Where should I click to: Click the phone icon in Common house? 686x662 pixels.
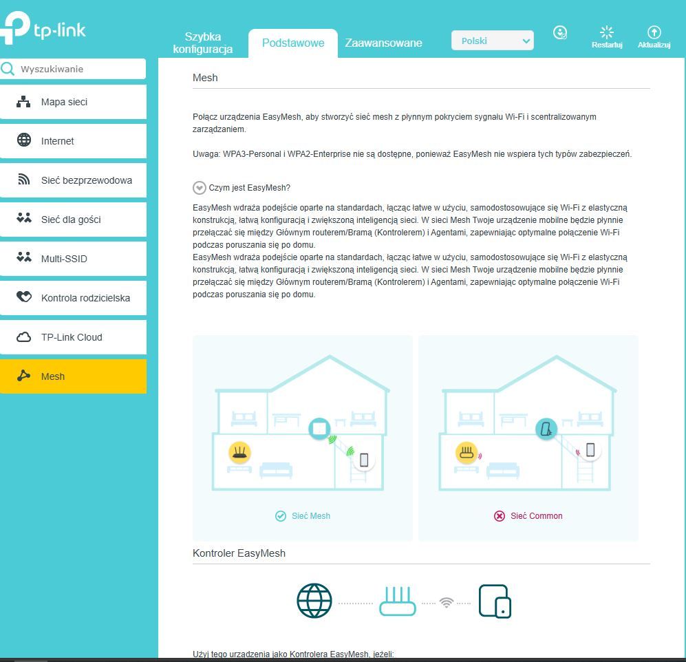tap(590, 450)
